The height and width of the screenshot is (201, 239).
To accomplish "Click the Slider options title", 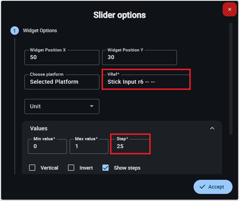I will click(x=120, y=15).
